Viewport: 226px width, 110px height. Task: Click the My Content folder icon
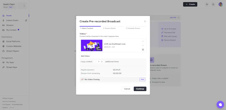coord(3,30)
